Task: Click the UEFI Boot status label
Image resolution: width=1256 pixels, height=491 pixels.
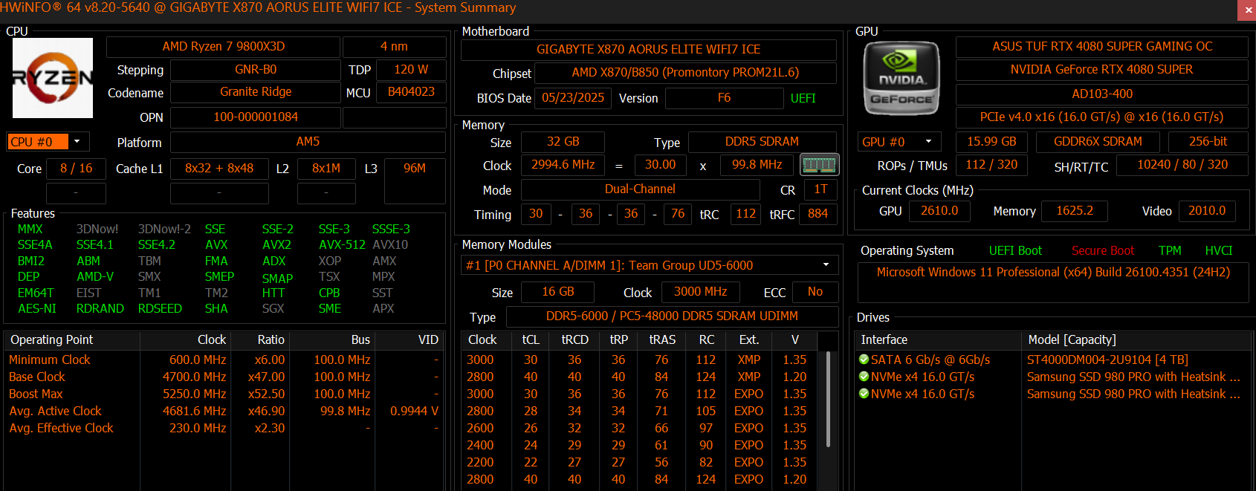Action: pyautogui.click(x=1015, y=251)
